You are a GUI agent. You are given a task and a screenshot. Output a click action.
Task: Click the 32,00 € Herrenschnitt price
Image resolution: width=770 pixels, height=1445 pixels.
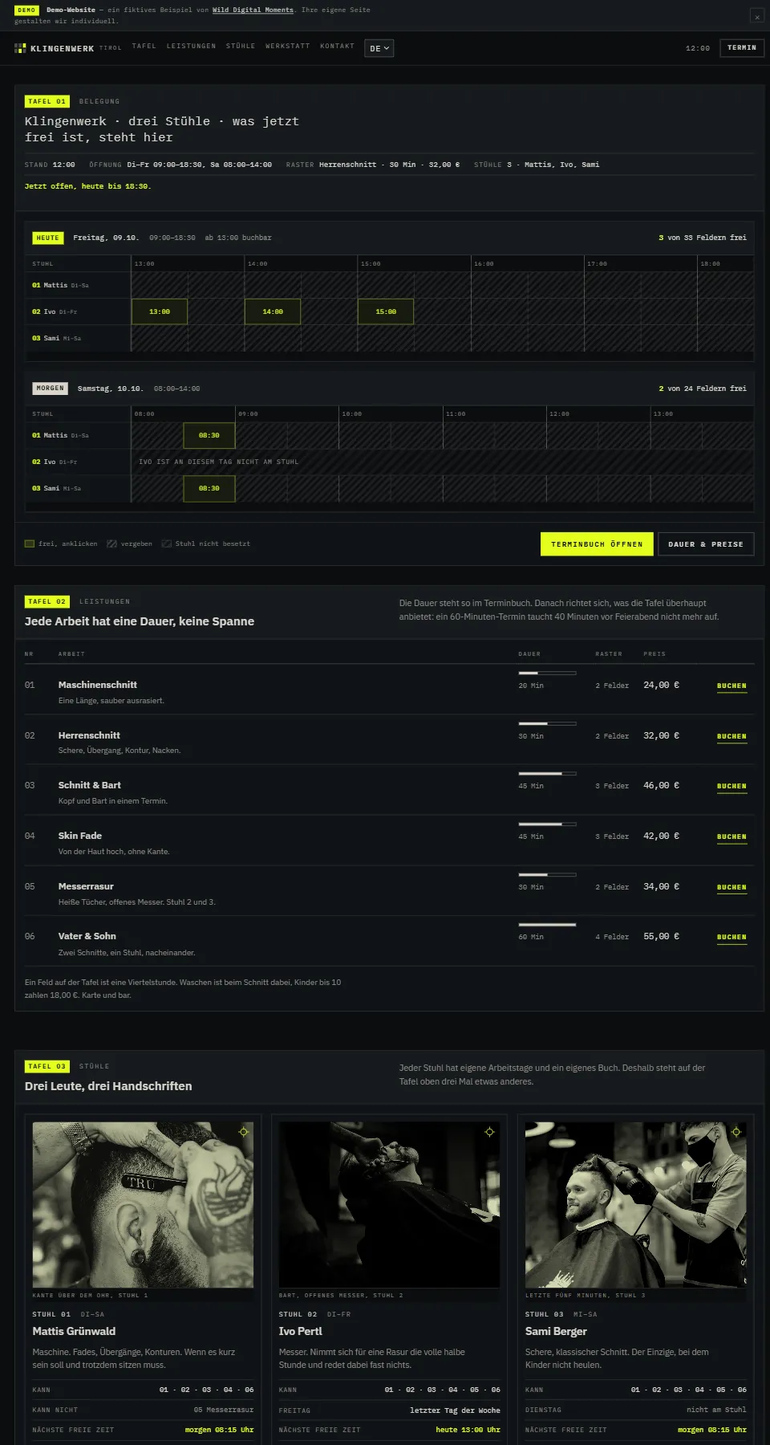click(661, 735)
